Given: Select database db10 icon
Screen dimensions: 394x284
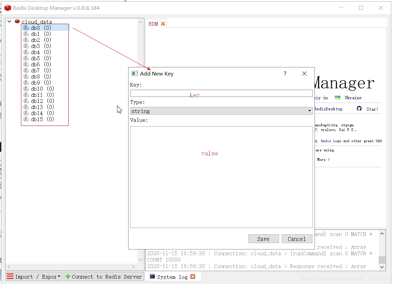Looking at the screenshot, I should [x=26, y=89].
